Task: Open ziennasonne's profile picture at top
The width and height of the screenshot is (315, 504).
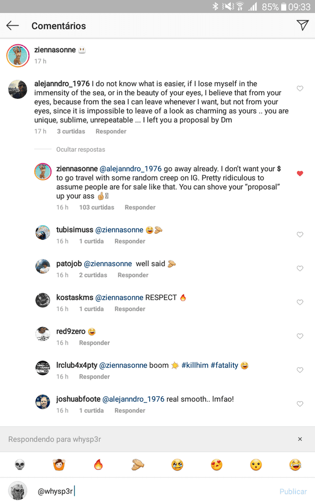Action: (x=18, y=55)
